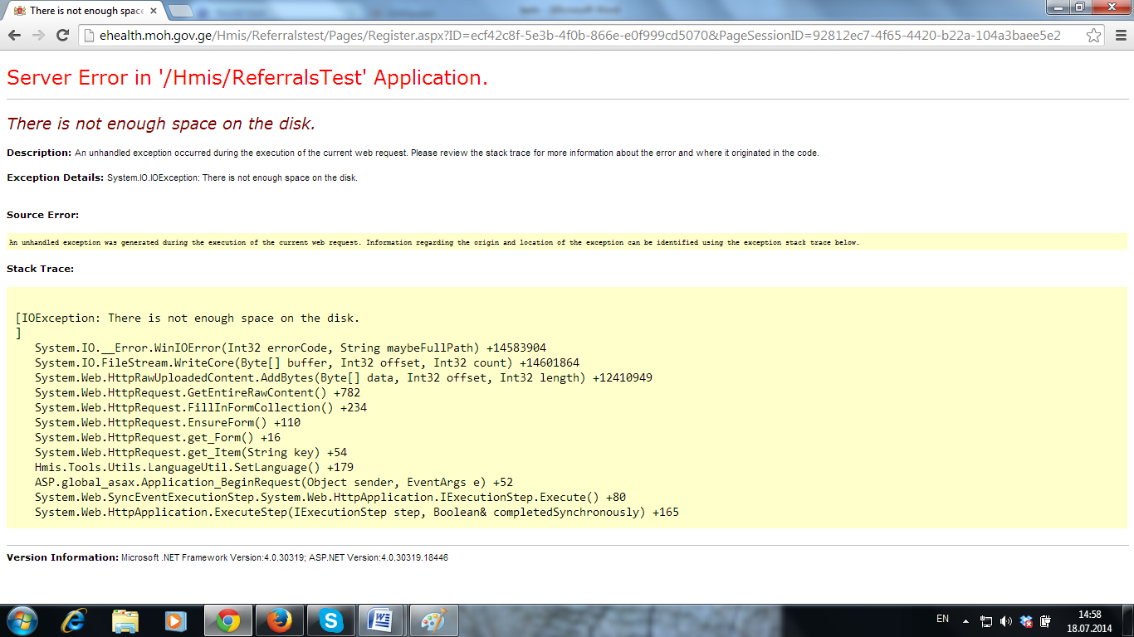Click the EN language indicator
The width and height of the screenshot is (1134, 637).
coord(942,619)
